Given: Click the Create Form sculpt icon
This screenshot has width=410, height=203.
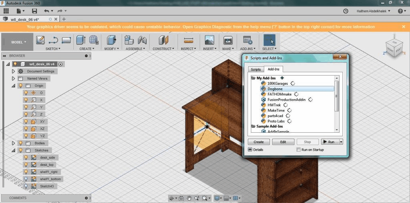Looking at the screenshot, I should pyautogui.click(x=94, y=40).
